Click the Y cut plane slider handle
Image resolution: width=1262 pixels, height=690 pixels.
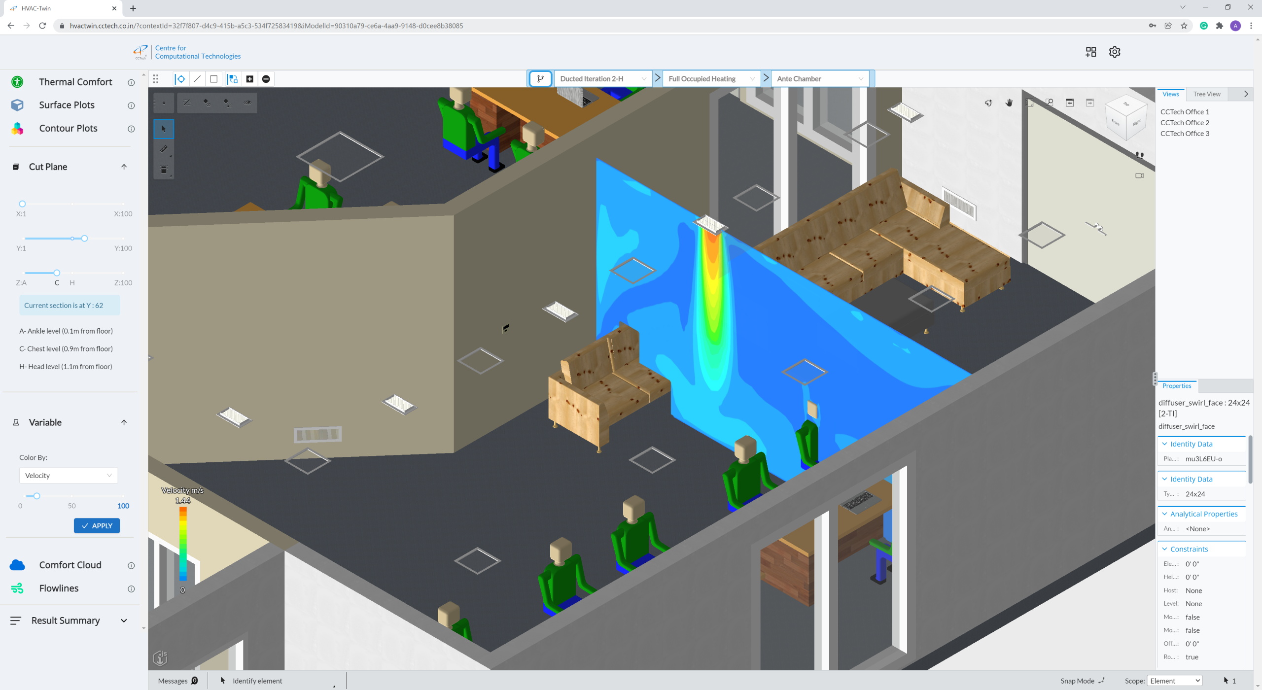coord(84,239)
